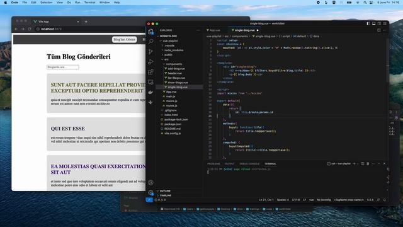Expand the public folder
403x227 pixels.
[x=168, y=55]
